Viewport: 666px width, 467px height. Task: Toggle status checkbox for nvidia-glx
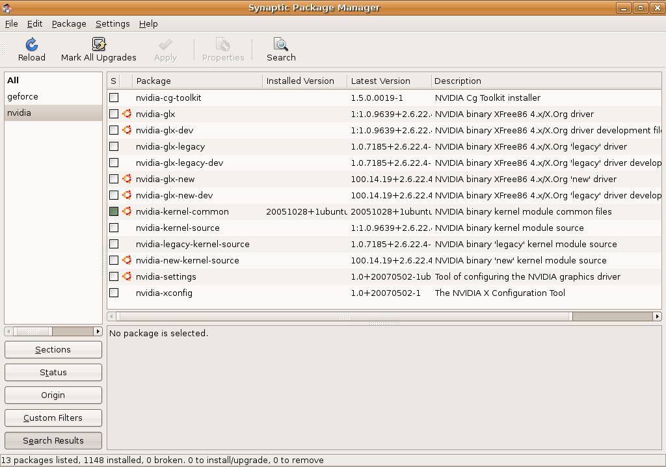tap(114, 114)
